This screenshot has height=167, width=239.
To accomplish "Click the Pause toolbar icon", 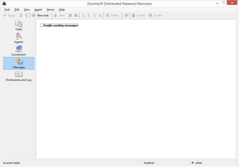I will [70, 15].
